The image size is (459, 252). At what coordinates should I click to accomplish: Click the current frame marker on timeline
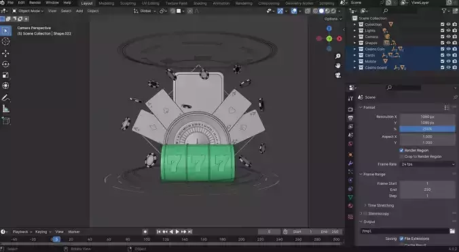pos(56,239)
